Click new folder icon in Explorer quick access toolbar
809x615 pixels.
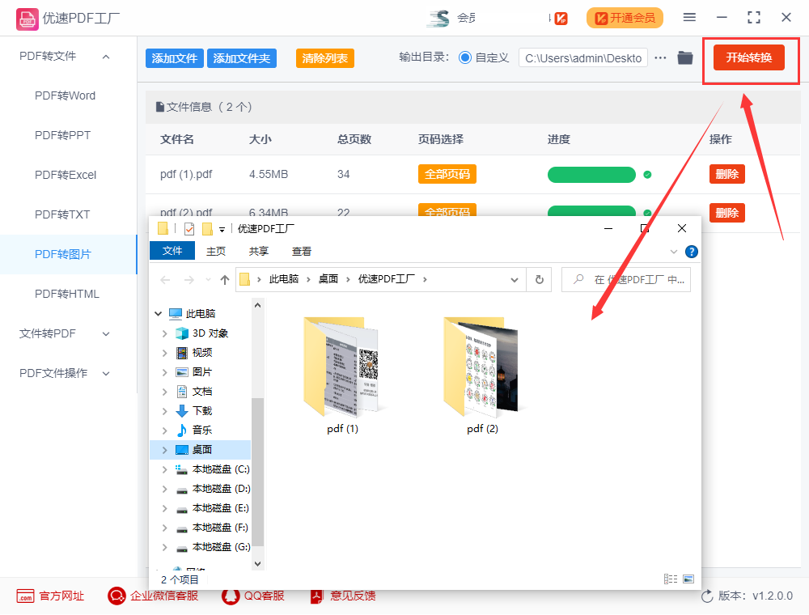coord(207,228)
